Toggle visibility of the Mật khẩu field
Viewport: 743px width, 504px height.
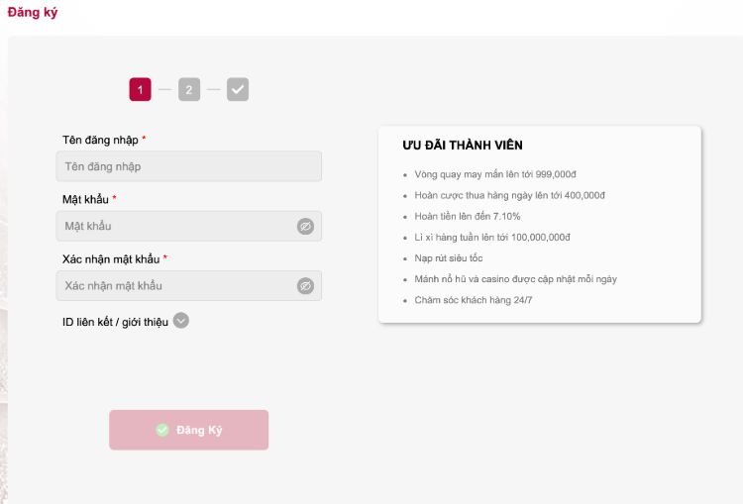(305, 227)
